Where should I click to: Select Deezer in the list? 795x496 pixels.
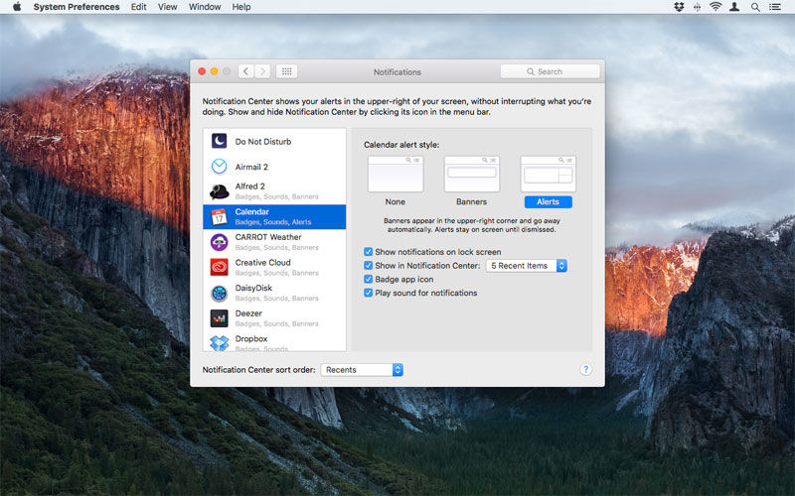(x=274, y=318)
